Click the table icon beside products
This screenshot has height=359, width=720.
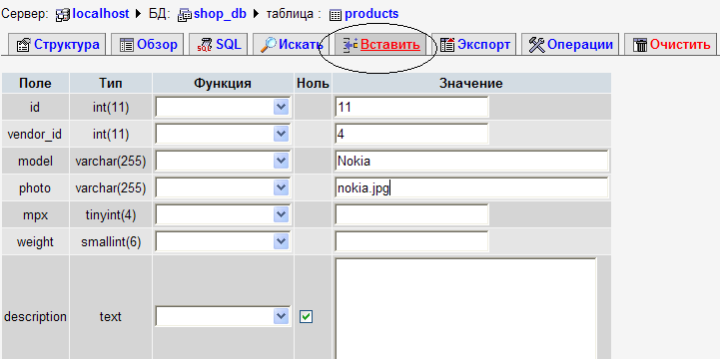tap(336, 15)
